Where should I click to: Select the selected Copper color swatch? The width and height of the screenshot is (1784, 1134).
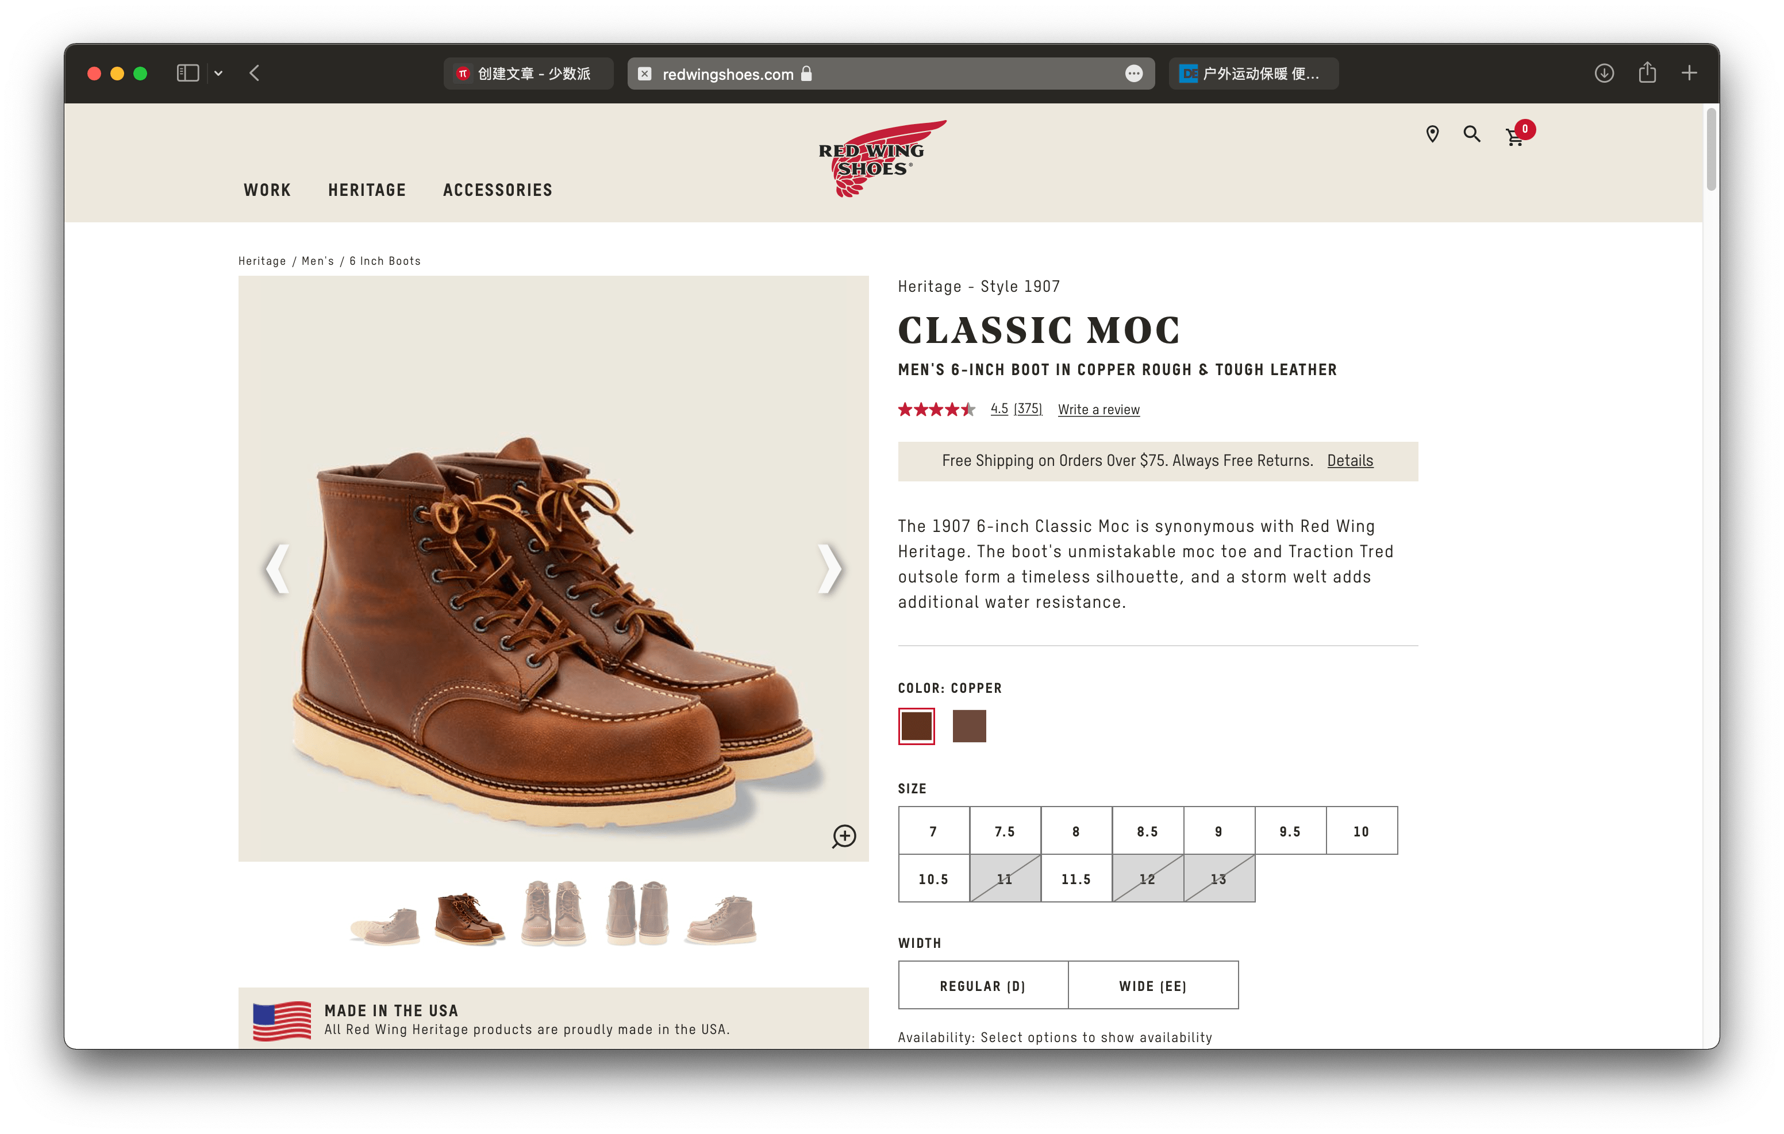917,726
